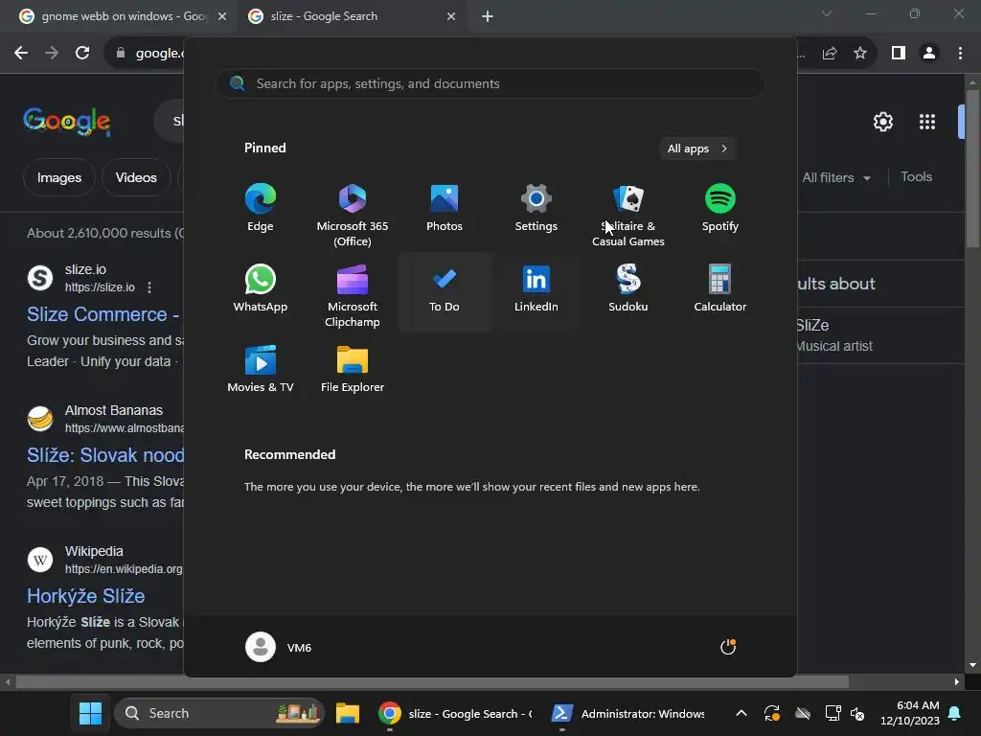Open the Settings pinned app
This screenshot has width=981, height=736.
click(536, 208)
